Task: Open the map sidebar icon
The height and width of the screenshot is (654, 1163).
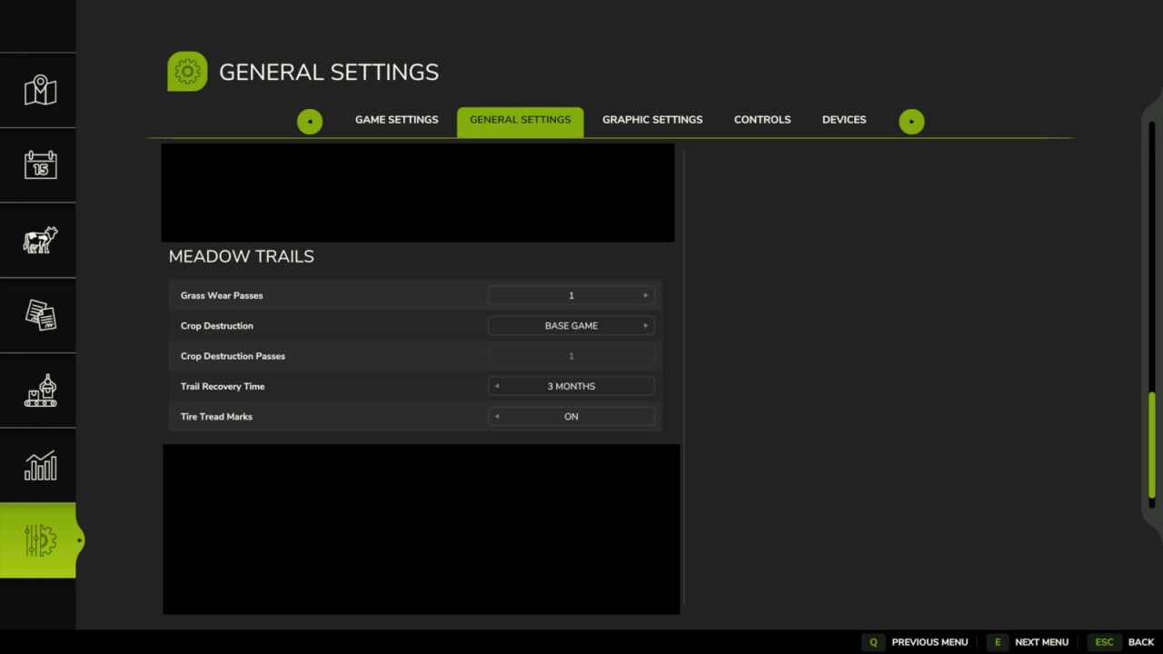Action: click(x=40, y=90)
